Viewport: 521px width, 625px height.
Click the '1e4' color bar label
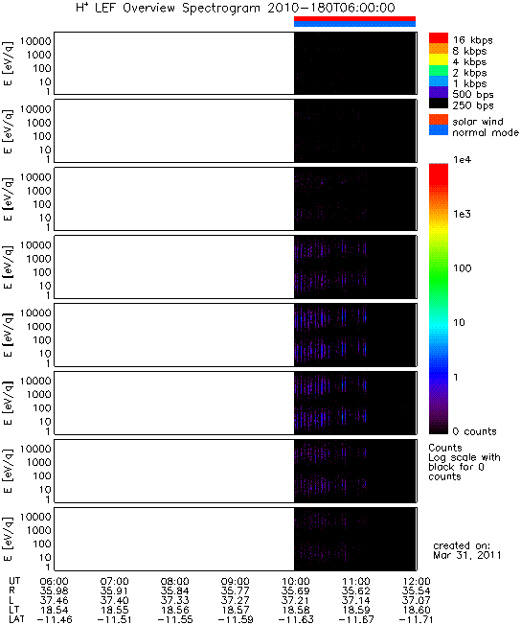pyautogui.click(x=462, y=160)
